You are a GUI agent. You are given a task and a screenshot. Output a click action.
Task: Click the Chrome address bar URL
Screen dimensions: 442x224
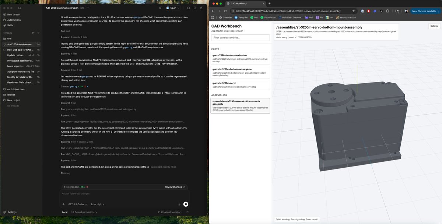tap(288, 11)
